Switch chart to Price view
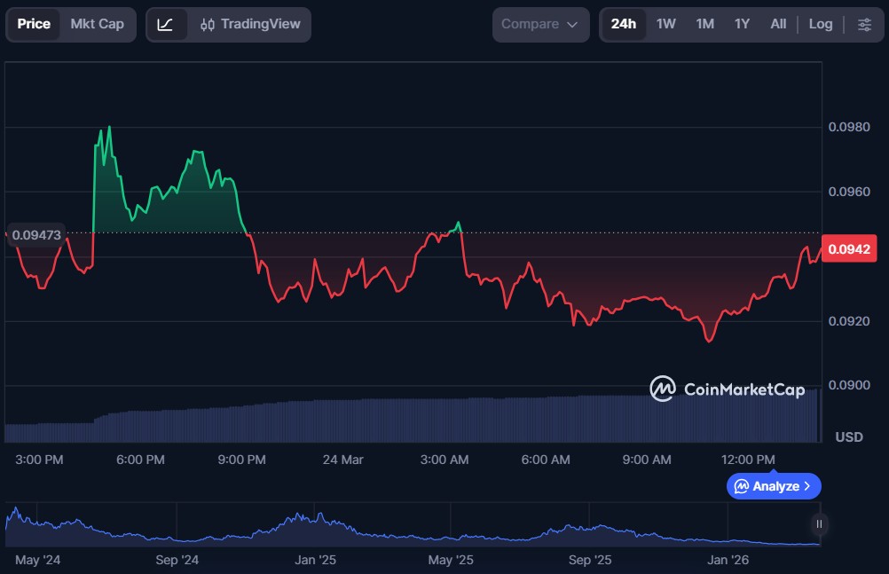This screenshot has width=889, height=574. pyautogui.click(x=34, y=24)
